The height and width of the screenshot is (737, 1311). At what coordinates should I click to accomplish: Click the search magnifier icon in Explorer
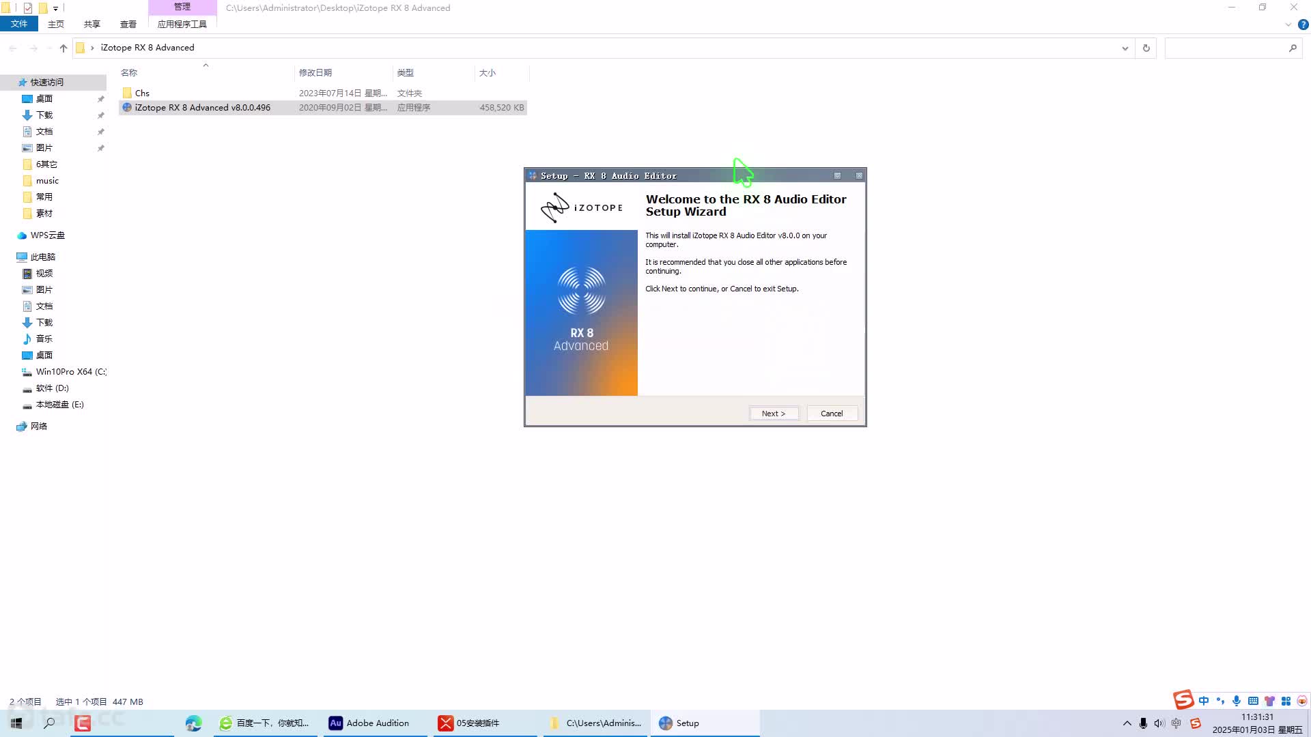click(x=1293, y=48)
